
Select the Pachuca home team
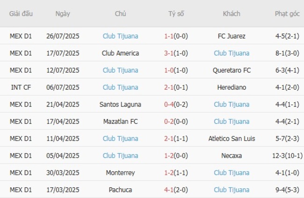coord(120,190)
